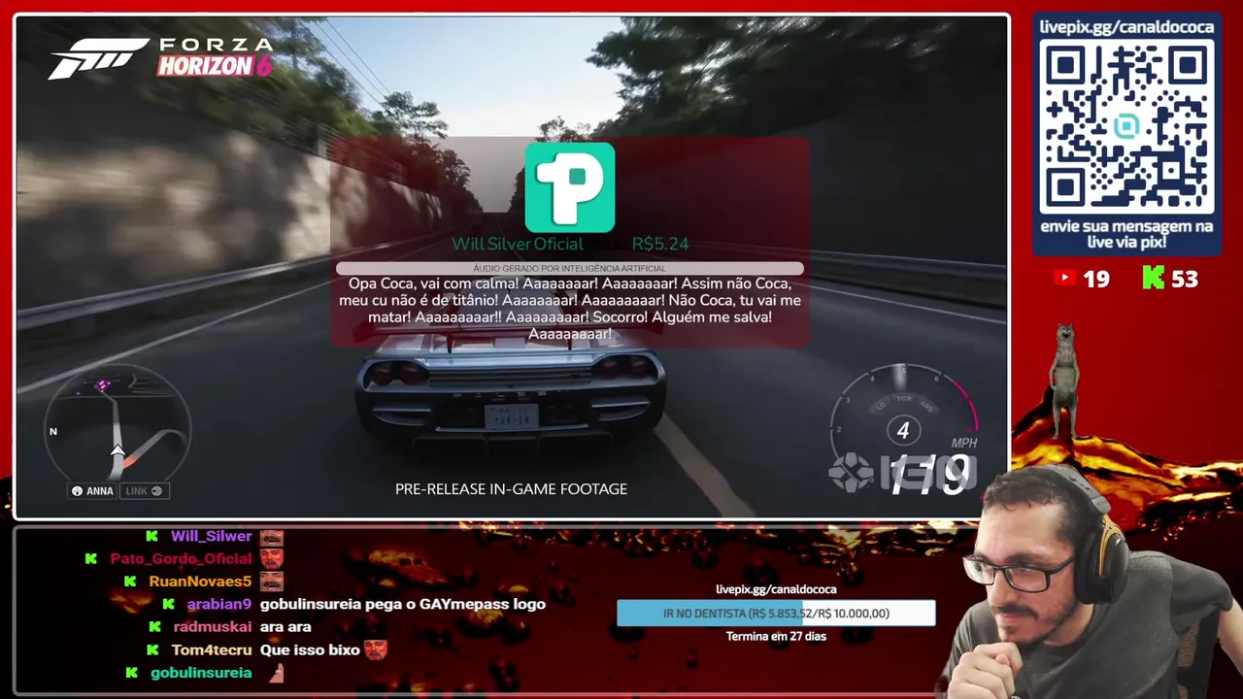Click the username Tom4tecru in chat
This screenshot has width=1243, height=699.
[212, 649]
